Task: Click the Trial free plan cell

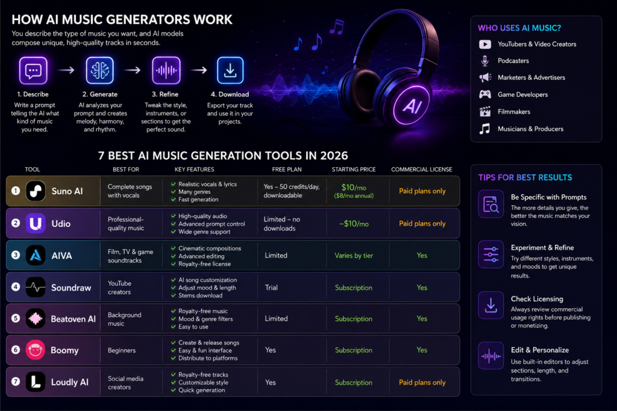Action: click(x=271, y=288)
